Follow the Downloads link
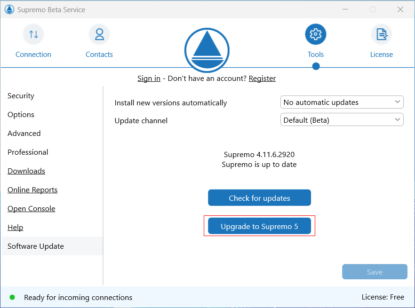Screen dimensions: 415x308 (26, 171)
